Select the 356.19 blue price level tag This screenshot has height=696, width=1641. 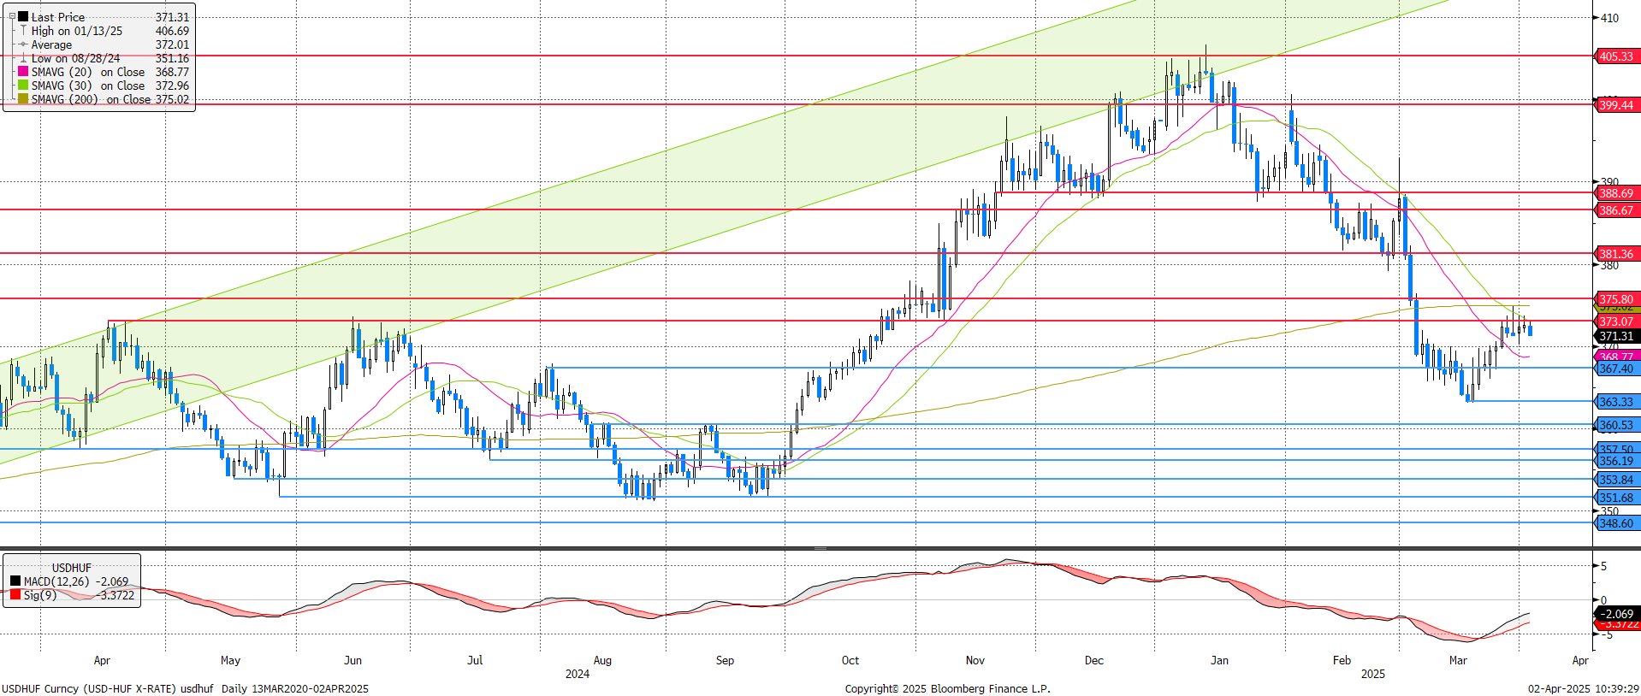1616,461
